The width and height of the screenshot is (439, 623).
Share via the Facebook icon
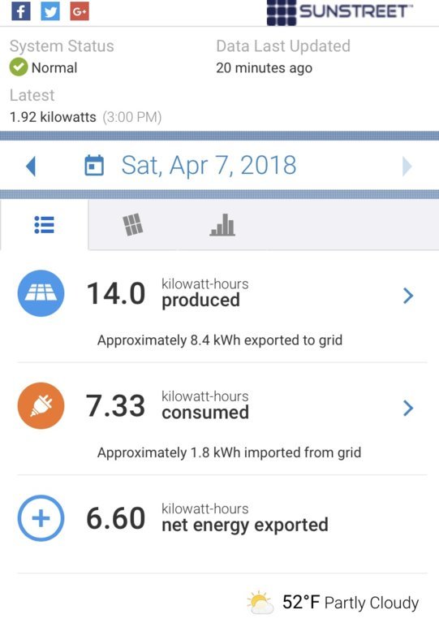[21, 11]
